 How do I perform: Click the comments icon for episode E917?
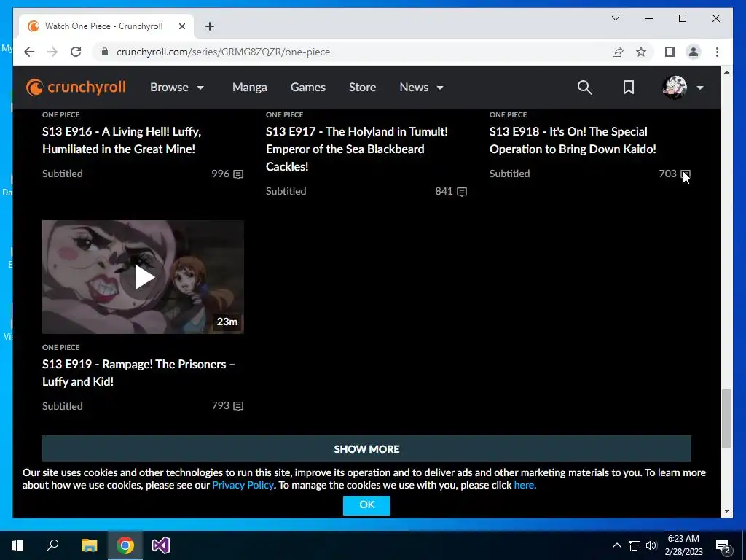tap(462, 192)
